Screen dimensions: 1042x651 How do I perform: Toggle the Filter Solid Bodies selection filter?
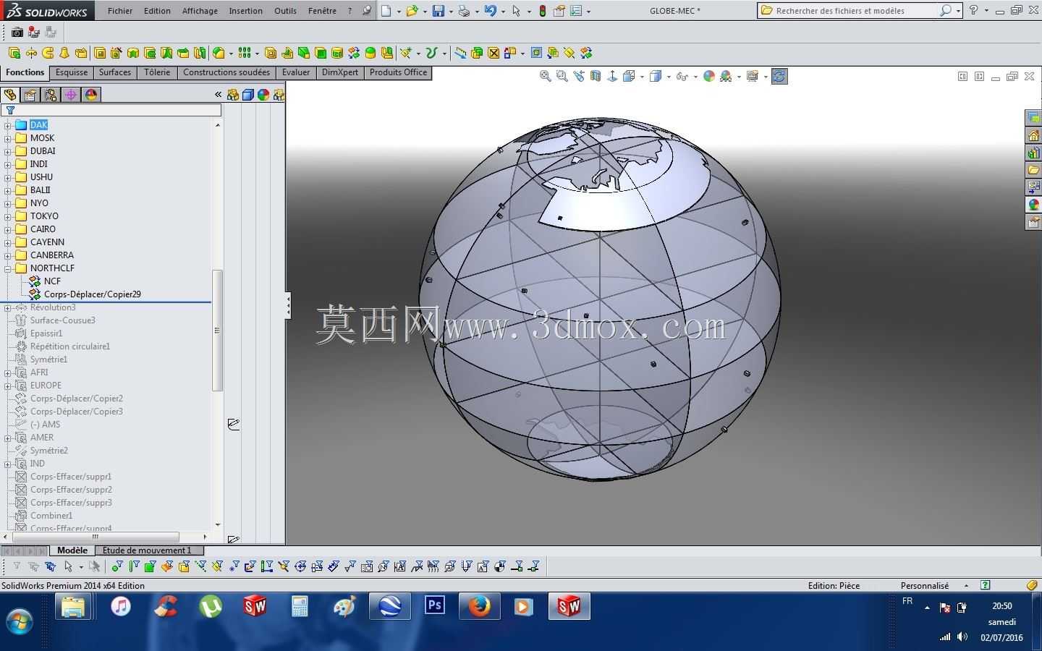pos(184,566)
